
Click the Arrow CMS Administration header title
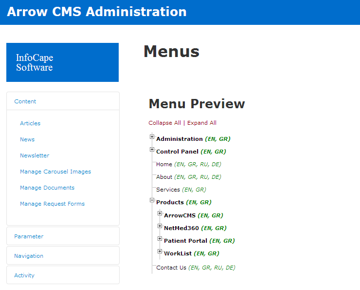click(97, 12)
